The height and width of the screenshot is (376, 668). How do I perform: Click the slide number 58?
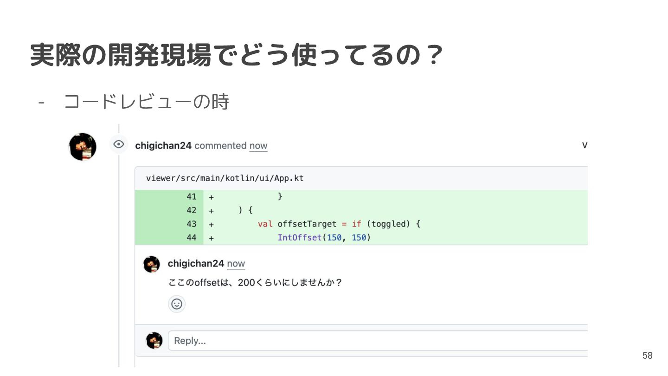click(x=647, y=356)
